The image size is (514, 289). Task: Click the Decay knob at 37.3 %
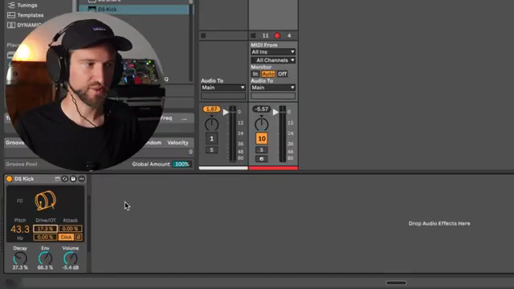point(20,258)
